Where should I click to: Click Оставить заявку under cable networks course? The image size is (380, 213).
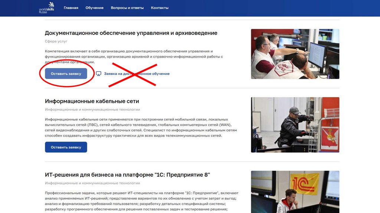(x=66, y=147)
